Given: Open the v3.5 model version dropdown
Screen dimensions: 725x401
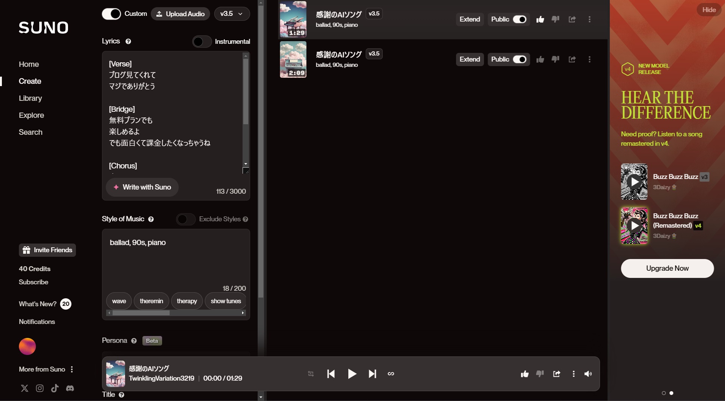Looking at the screenshot, I should tap(232, 14).
